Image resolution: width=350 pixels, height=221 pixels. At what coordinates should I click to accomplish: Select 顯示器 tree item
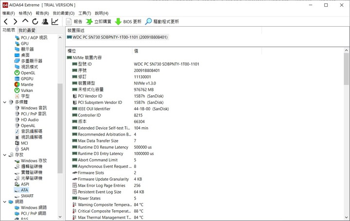(x=24, y=49)
